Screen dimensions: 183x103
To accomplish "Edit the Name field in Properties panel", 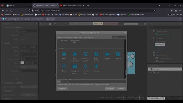I will [x=29, y=31].
